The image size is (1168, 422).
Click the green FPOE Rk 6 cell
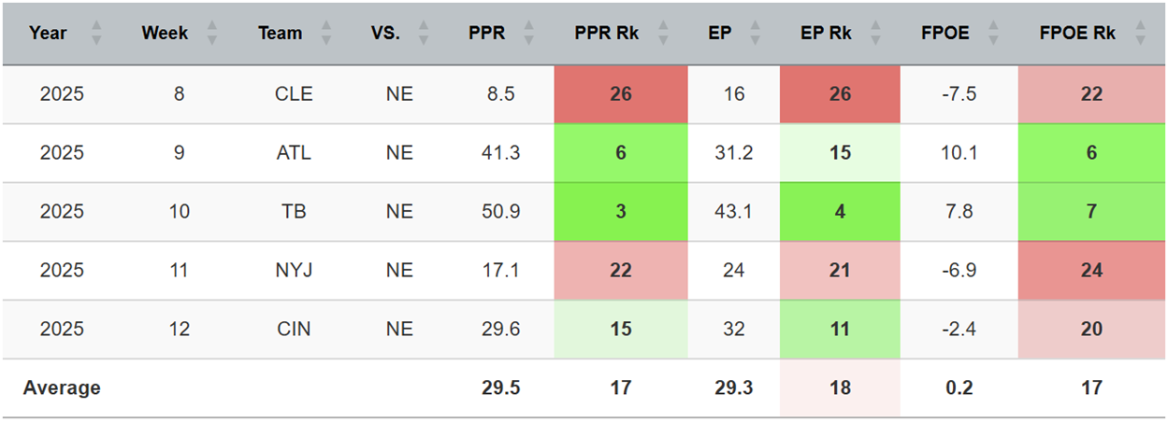click(1090, 153)
